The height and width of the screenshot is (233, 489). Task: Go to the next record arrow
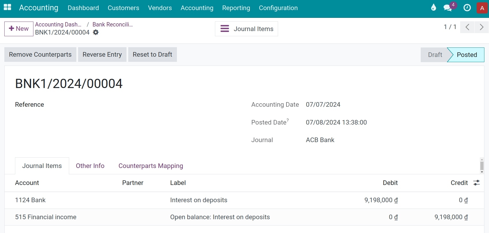coord(482,27)
